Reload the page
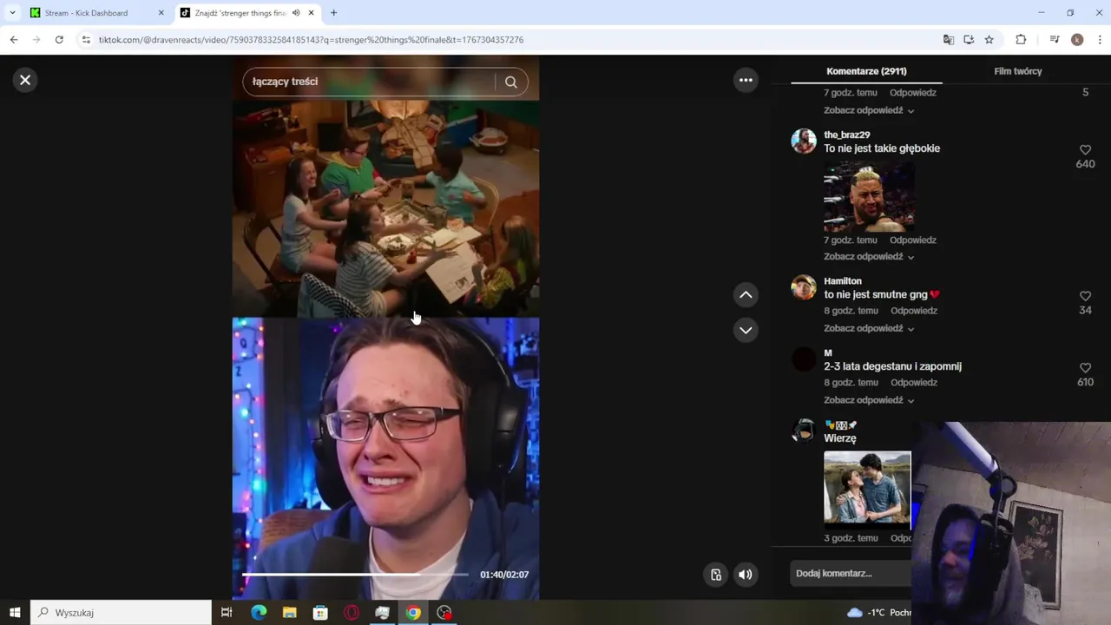Screen dimensions: 1111x625 coord(59,40)
